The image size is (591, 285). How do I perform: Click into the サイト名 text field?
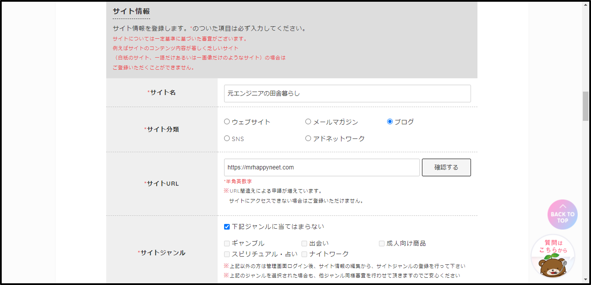[x=347, y=93]
